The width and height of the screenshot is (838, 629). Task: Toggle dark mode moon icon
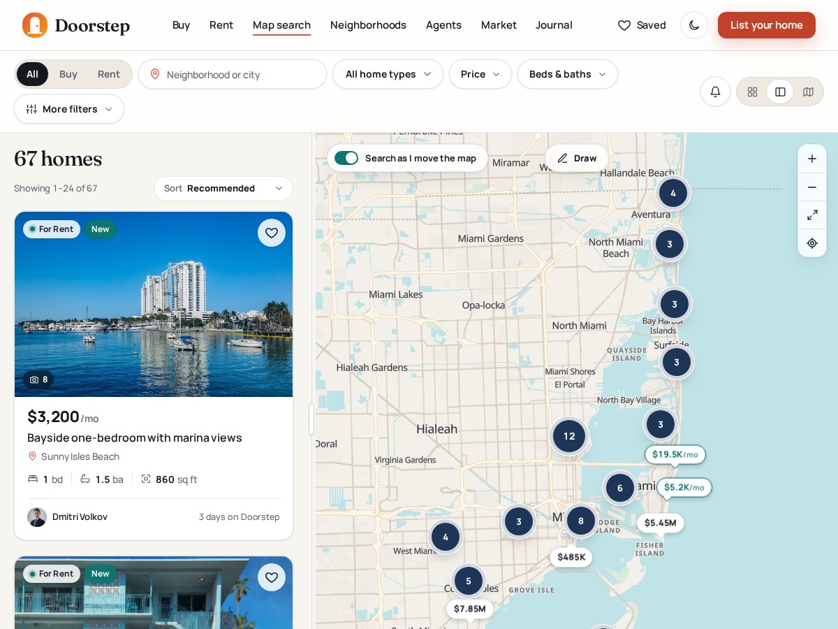(x=694, y=25)
